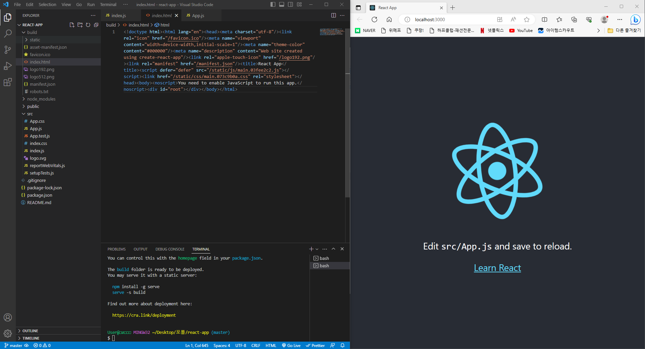Open the NAVER bookmark in Edge
The height and width of the screenshot is (349, 645).
[365, 30]
